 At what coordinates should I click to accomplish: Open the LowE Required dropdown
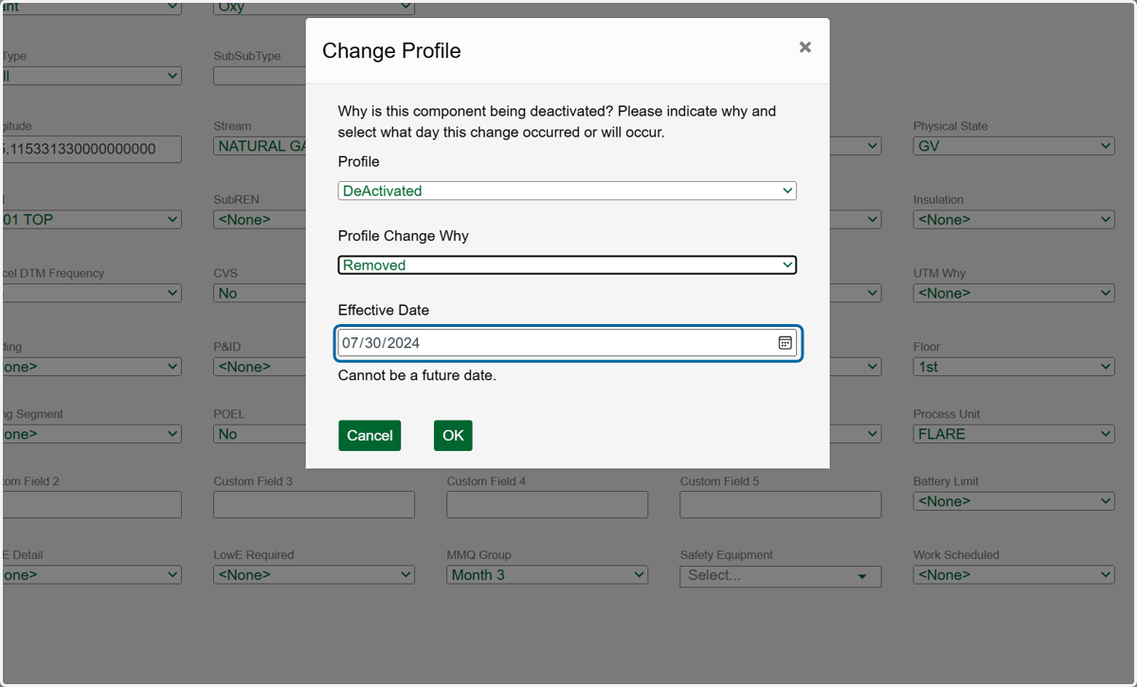tap(315, 574)
